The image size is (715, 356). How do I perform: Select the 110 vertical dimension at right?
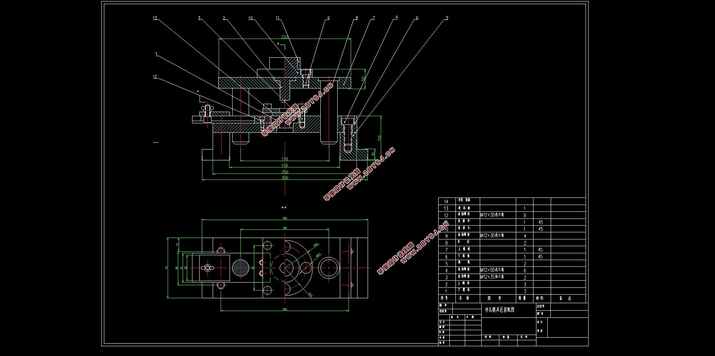click(x=379, y=138)
